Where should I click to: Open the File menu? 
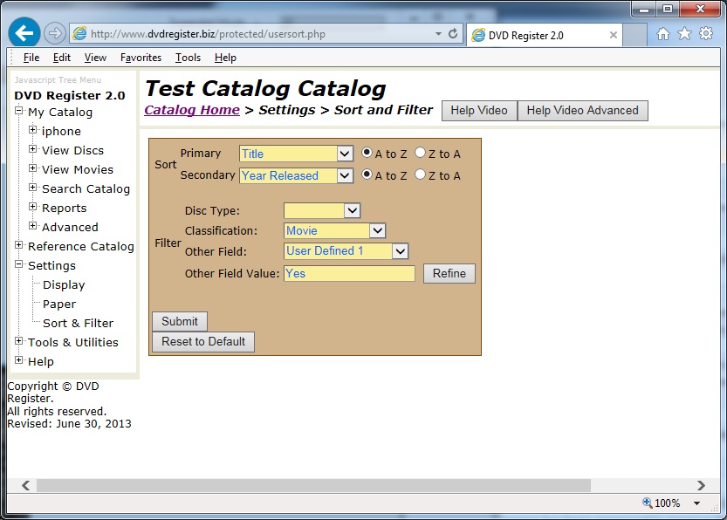31,58
